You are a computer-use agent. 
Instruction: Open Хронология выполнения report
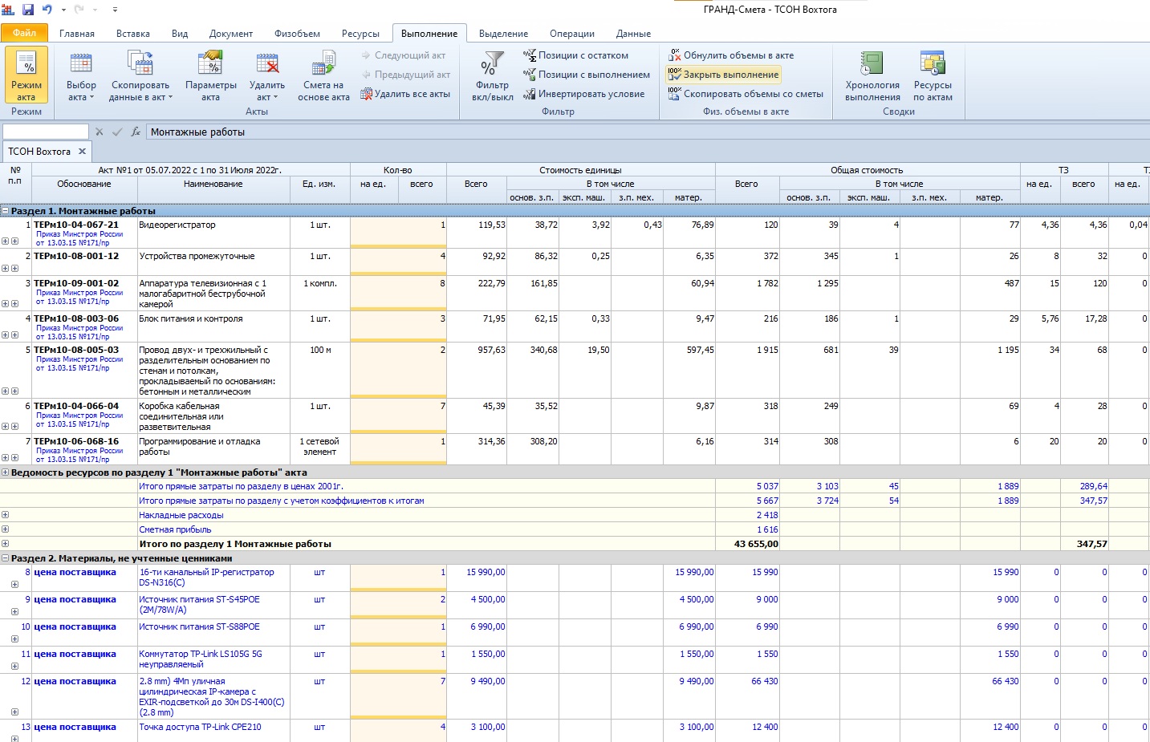(x=872, y=75)
